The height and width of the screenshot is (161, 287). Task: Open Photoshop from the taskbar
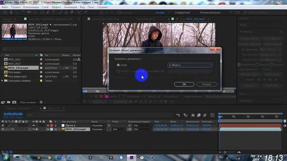(60, 157)
